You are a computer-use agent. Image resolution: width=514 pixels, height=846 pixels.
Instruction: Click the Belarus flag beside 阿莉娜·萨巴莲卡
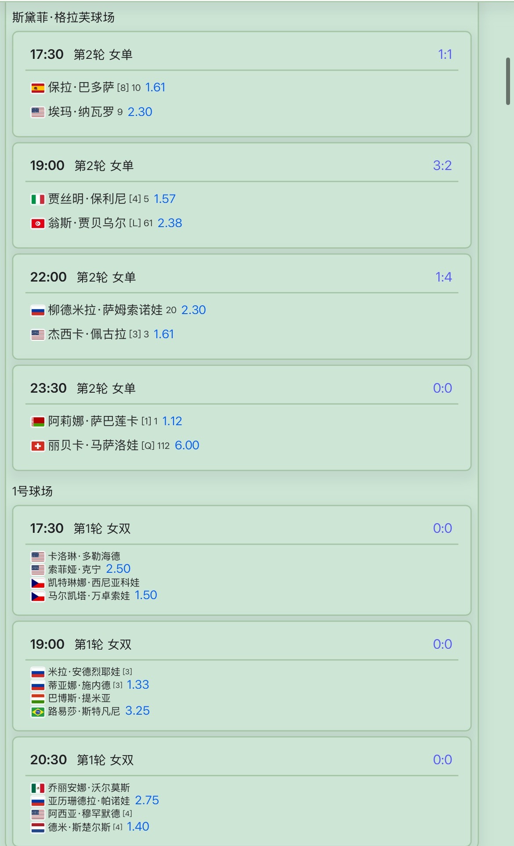click(x=38, y=422)
